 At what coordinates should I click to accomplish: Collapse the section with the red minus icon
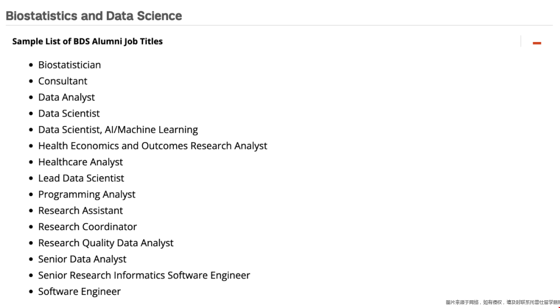tap(537, 43)
